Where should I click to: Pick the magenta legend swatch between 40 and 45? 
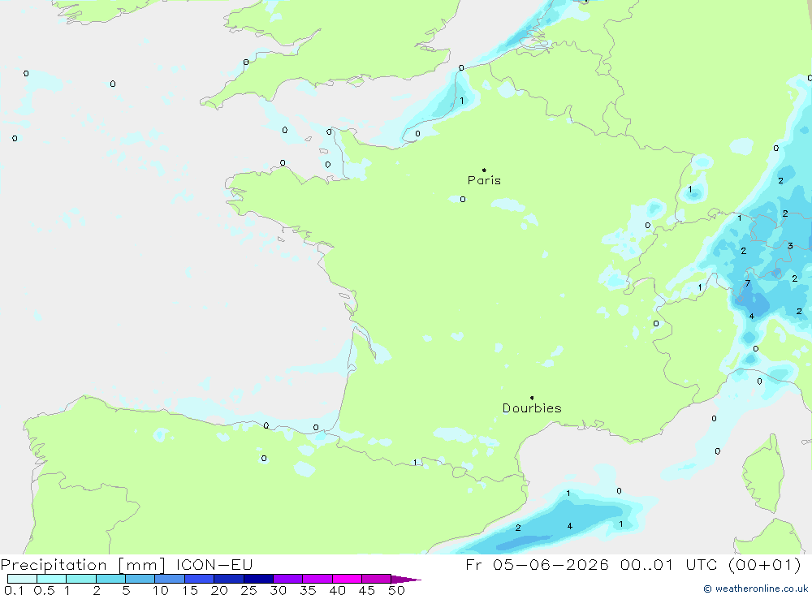click(x=347, y=579)
